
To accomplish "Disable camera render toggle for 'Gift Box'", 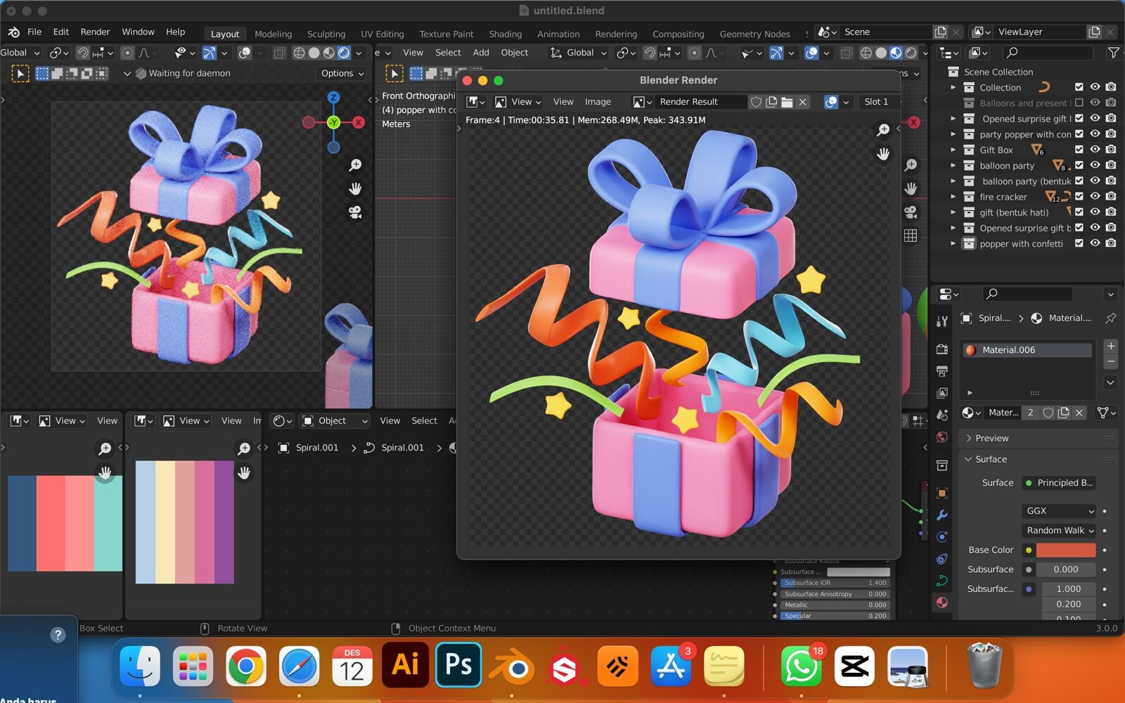I will pyautogui.click(x=1111, y=150).
